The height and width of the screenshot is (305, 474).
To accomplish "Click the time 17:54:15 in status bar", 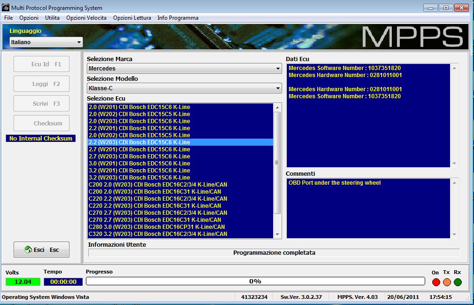I will [441, 297].
